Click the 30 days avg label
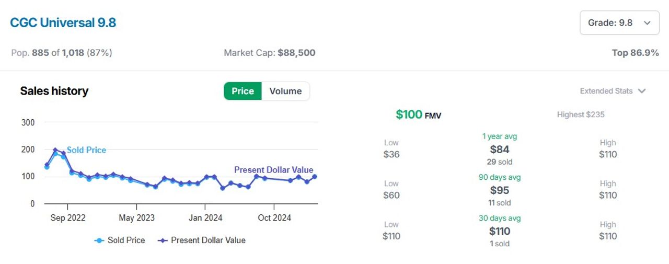Screen dimensions: 669x264 pos(500,218)
